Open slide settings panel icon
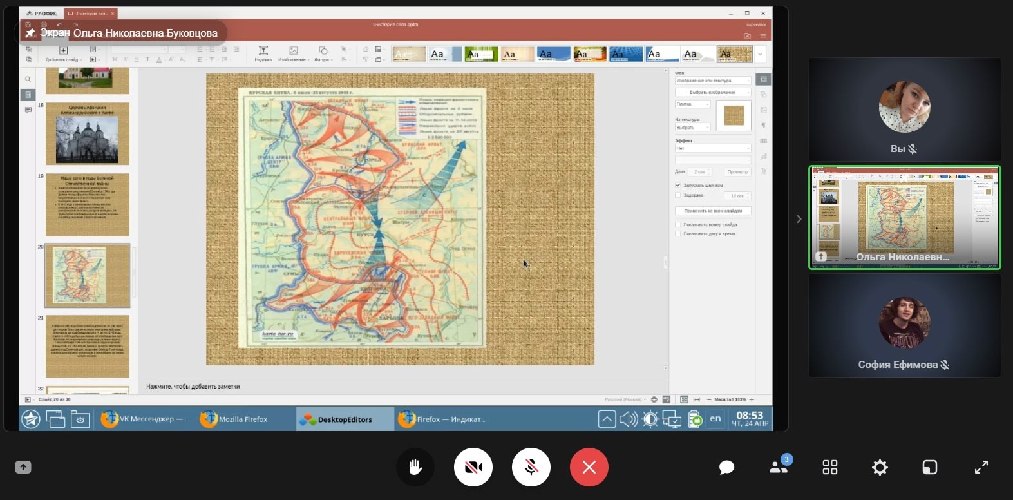Viewport: 1013px width, 500px height. (763, 79)
